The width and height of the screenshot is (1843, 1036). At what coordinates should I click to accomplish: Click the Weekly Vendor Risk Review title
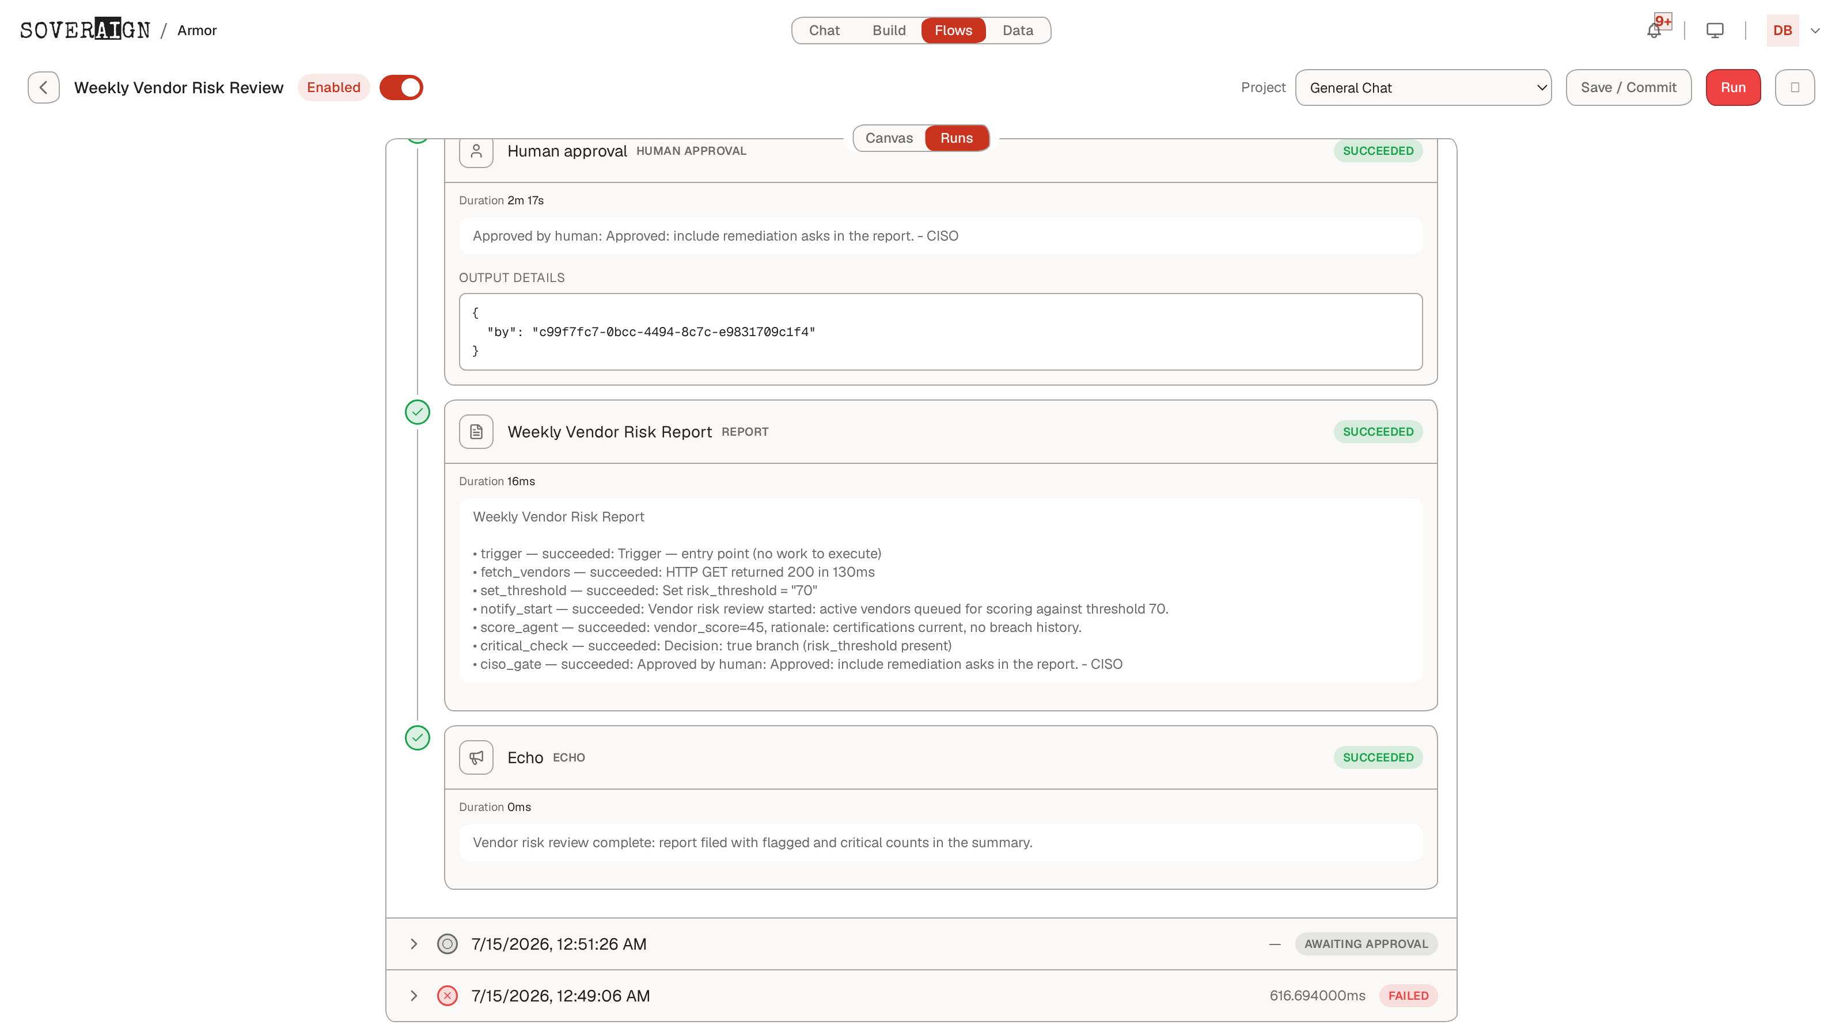179,87
